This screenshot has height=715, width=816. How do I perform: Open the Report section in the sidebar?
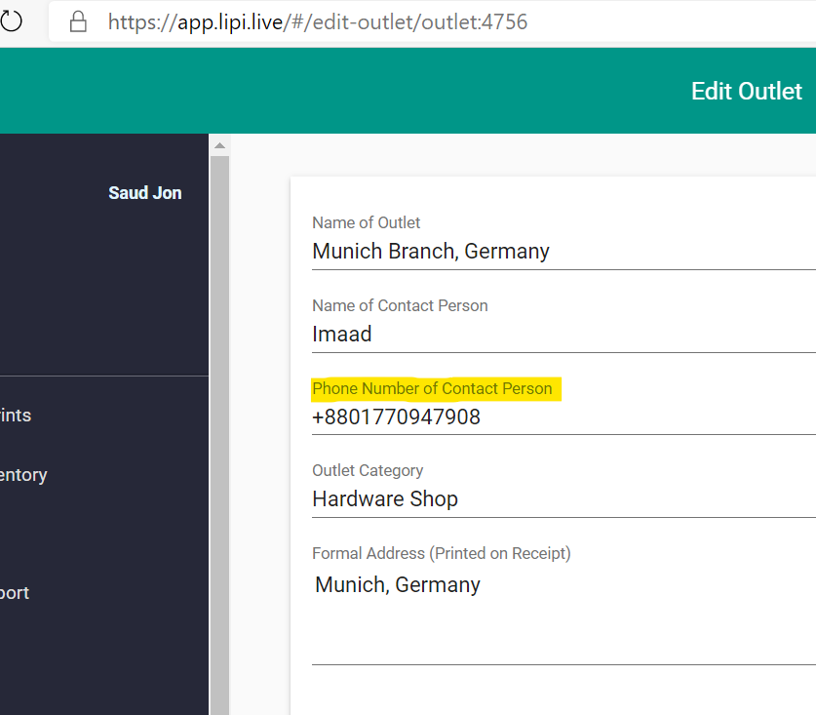(x=15, y=593)
